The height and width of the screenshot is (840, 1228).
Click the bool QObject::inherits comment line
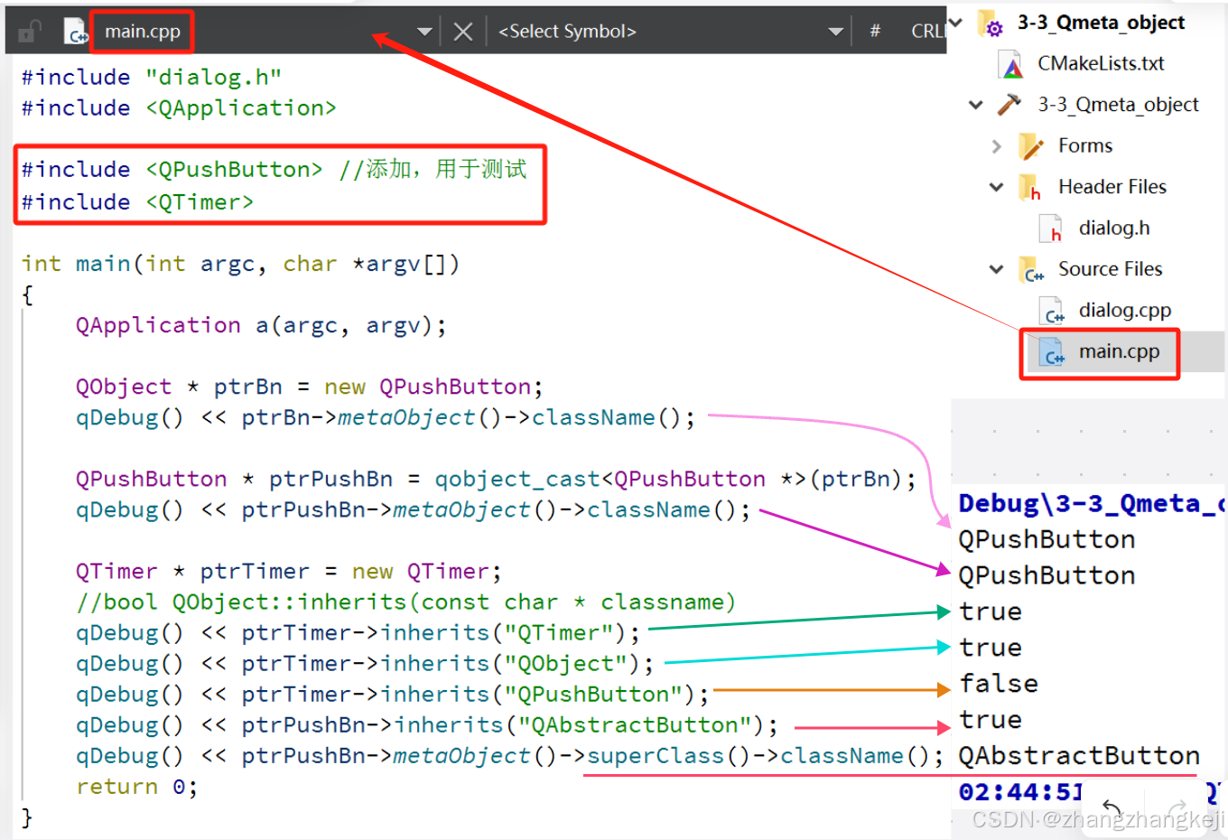tap(405, 602)
